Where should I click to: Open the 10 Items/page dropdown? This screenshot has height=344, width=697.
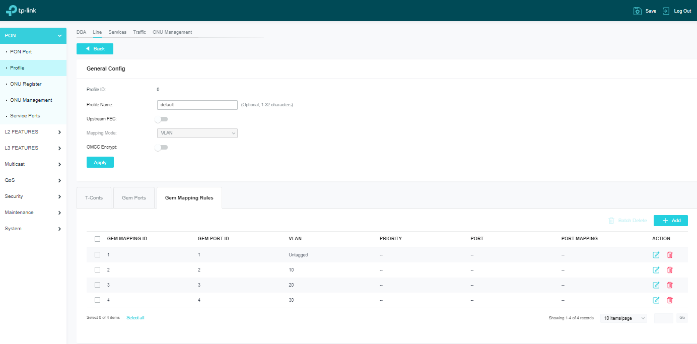click(623, 318)
